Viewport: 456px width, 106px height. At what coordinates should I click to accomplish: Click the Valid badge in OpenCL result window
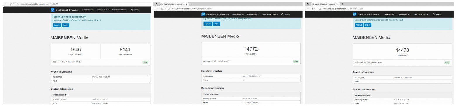pos(296,61)
